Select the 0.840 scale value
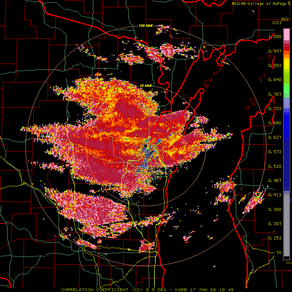The image size is (292, 292). [275, 80]
